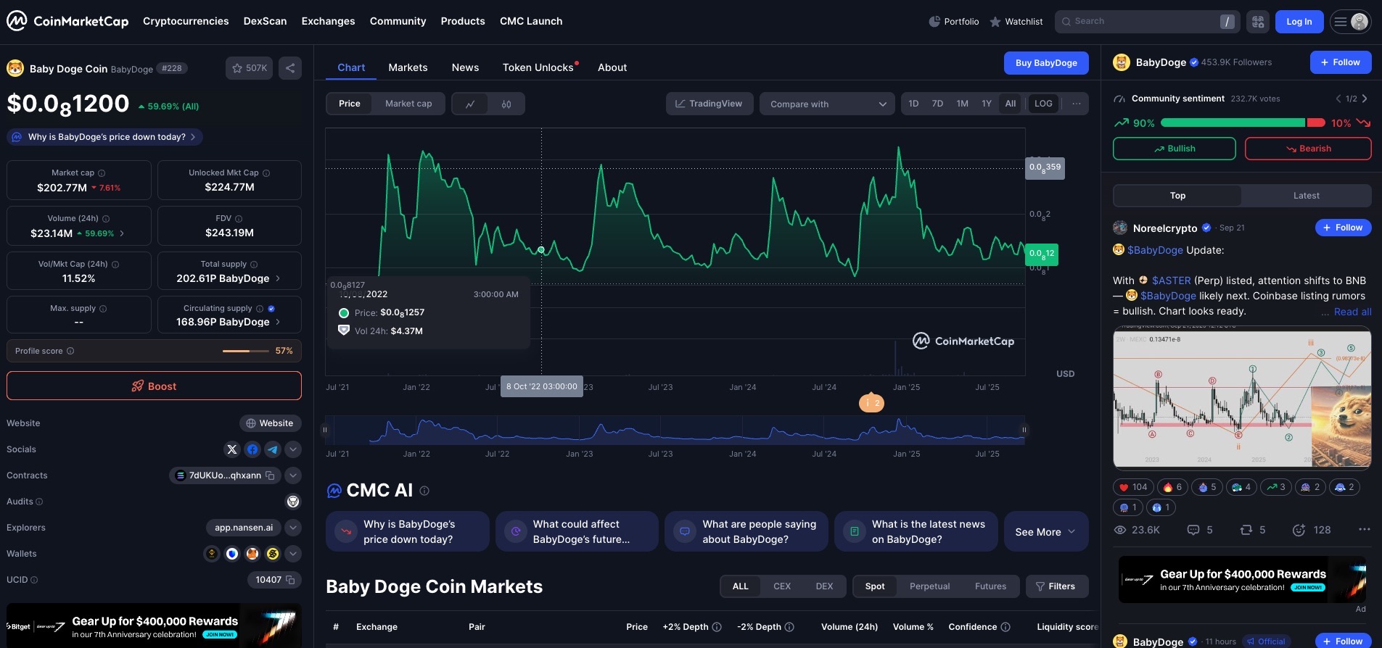Expand Circulating supply details arrow
Image resolution: width=1382 pixels, height=648 pixels.
pos(278,322)
